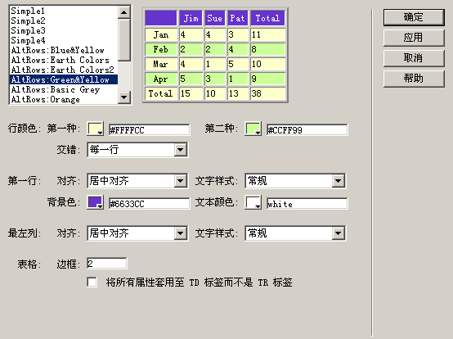This screenshot has height=339, width=453.
Task: Click the style list scrollbar thumb
Action: pos(124,40)
